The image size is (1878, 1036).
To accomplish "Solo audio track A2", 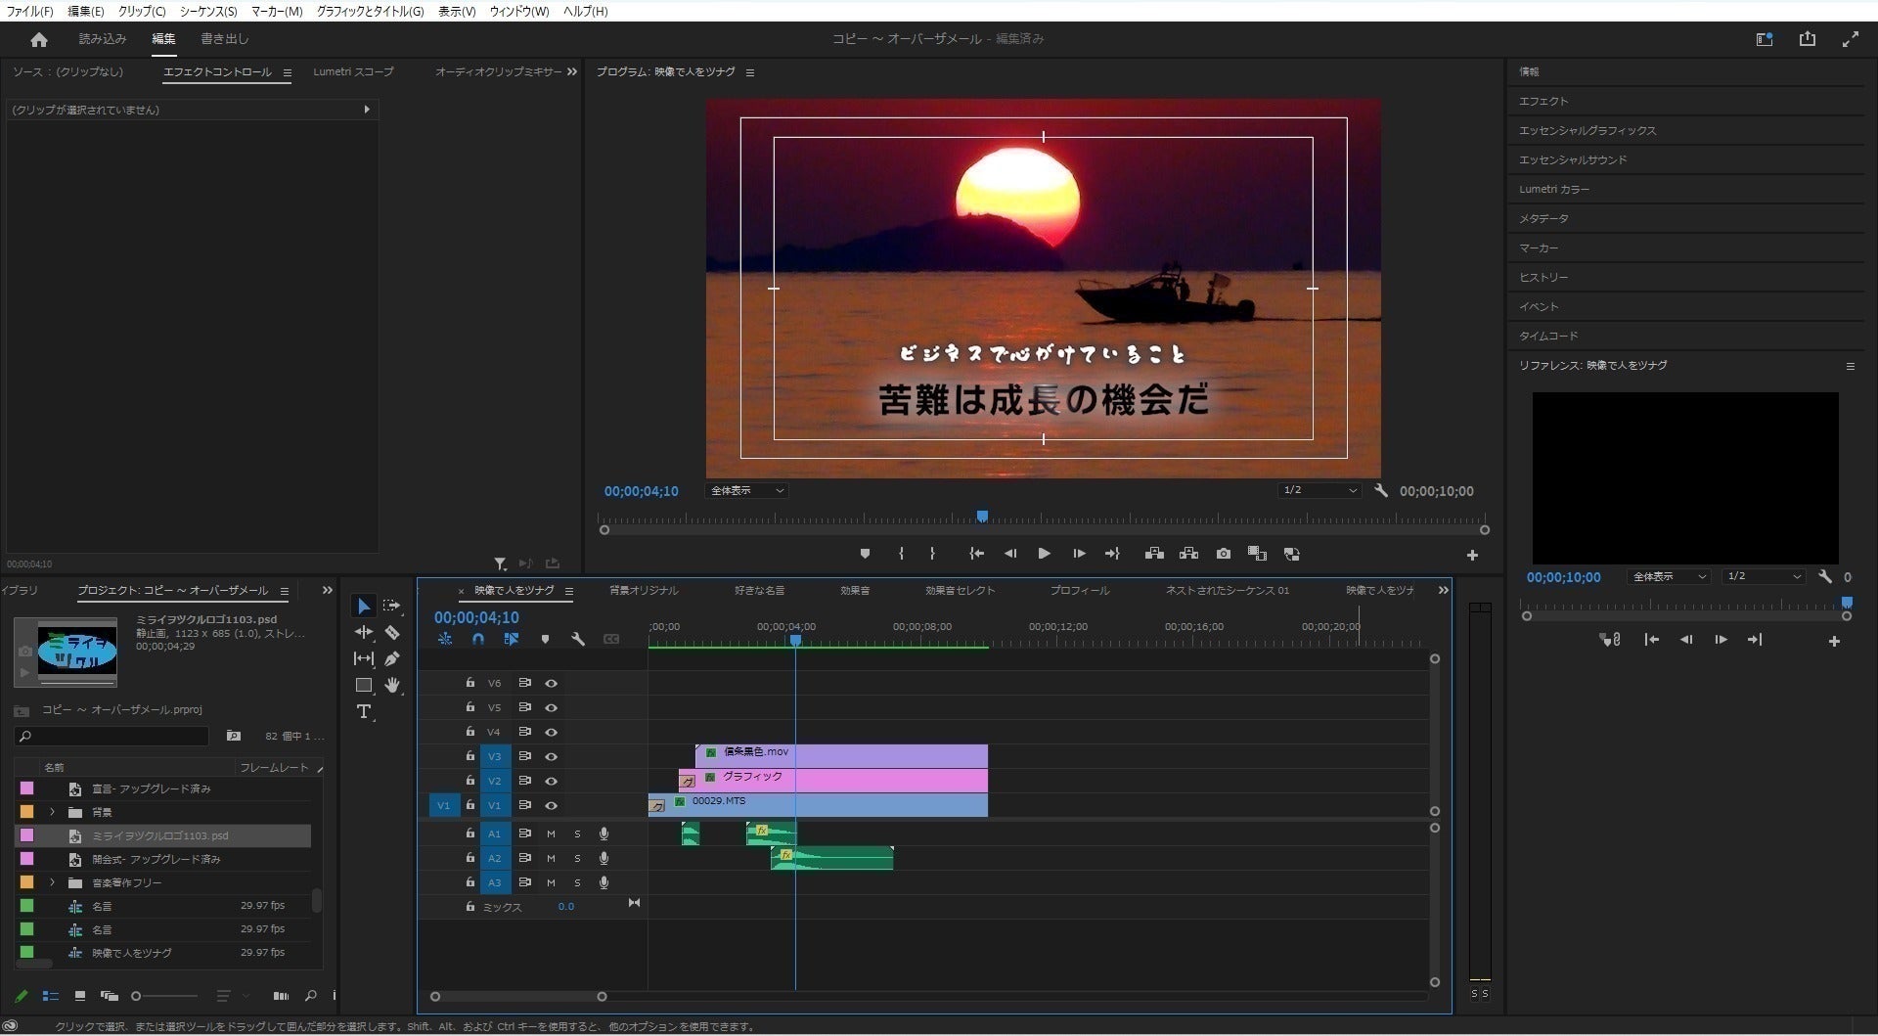I will (577, 858).
